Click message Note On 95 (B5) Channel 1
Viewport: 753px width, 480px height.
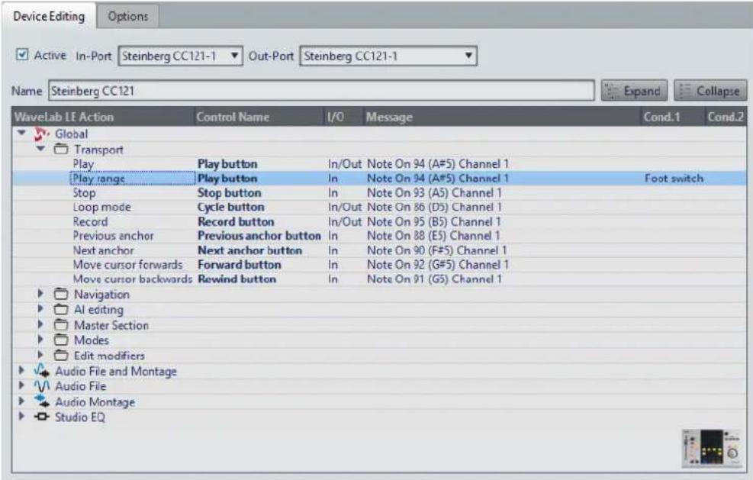pos(433,221)
